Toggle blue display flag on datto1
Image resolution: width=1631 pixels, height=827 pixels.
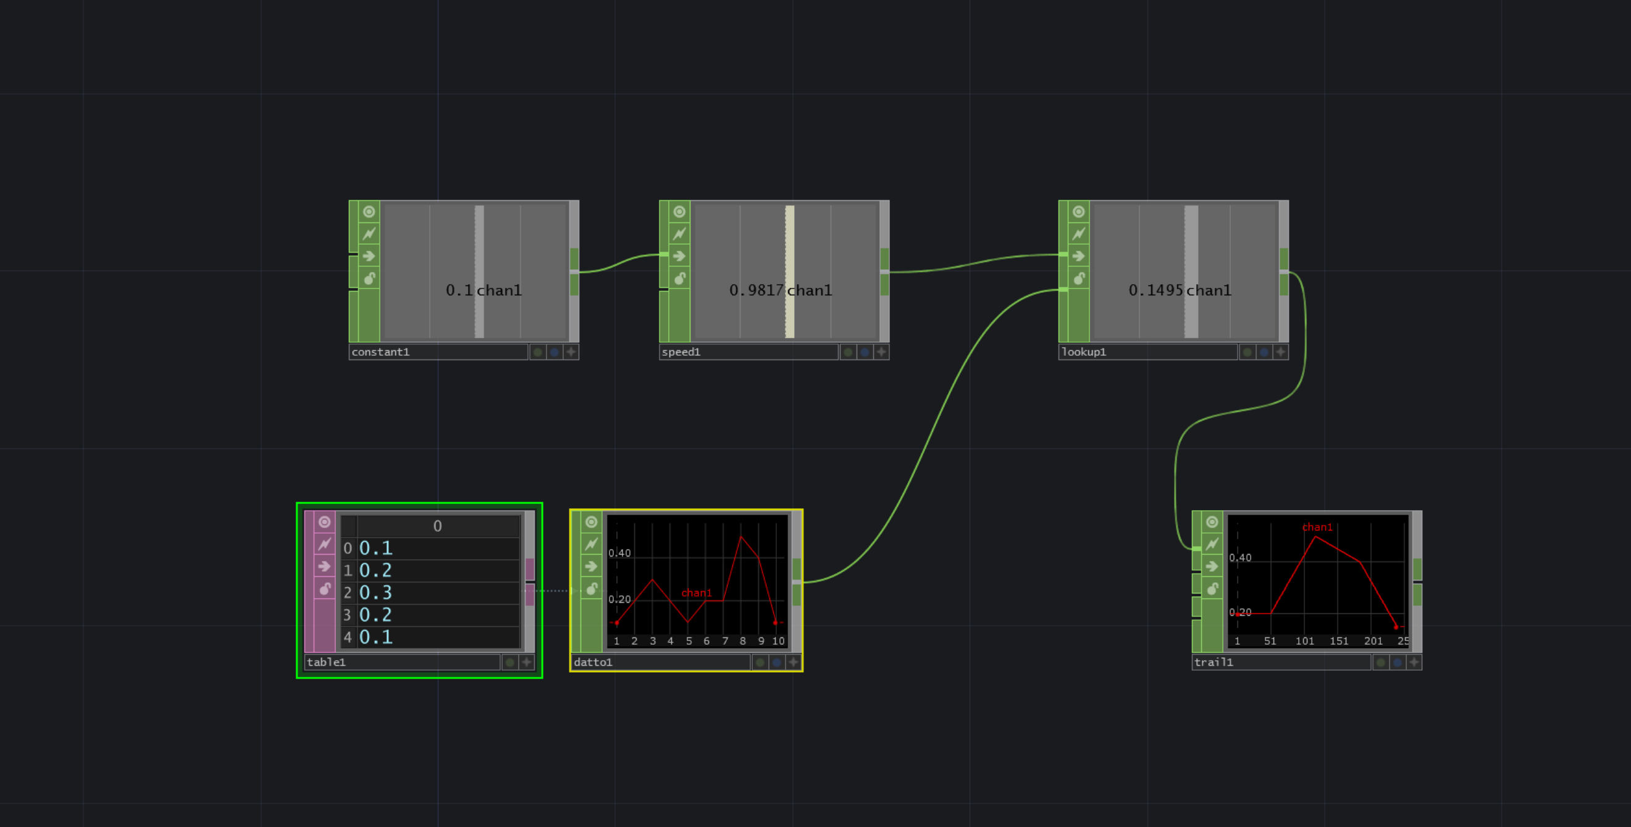[776, 662]
